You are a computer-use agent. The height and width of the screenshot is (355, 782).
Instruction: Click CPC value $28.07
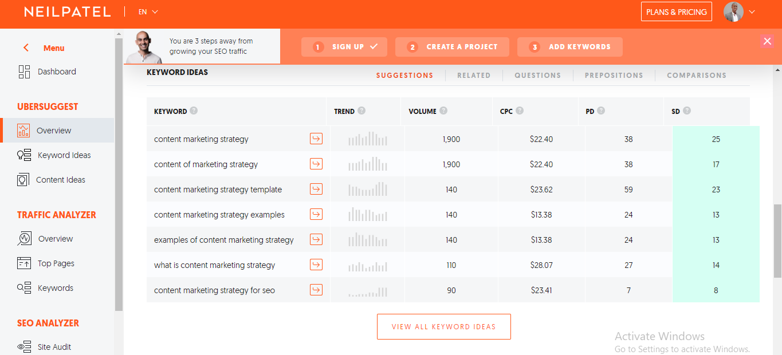click(541, 265)
